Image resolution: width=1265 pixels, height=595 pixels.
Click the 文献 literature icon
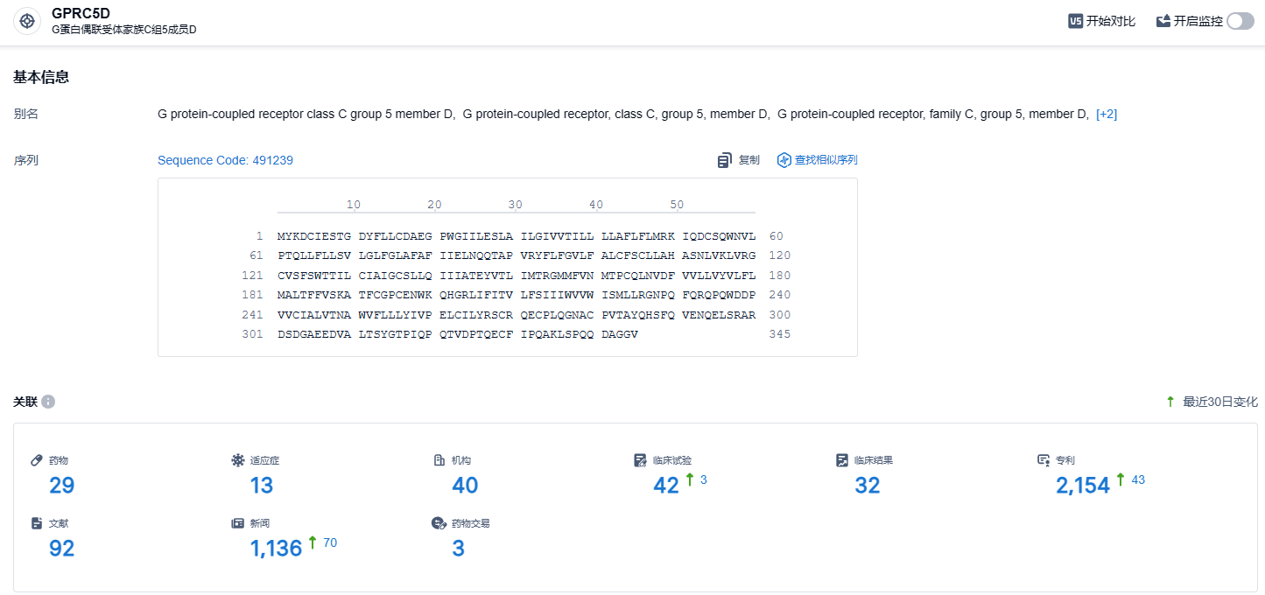(x=37, y=523)
